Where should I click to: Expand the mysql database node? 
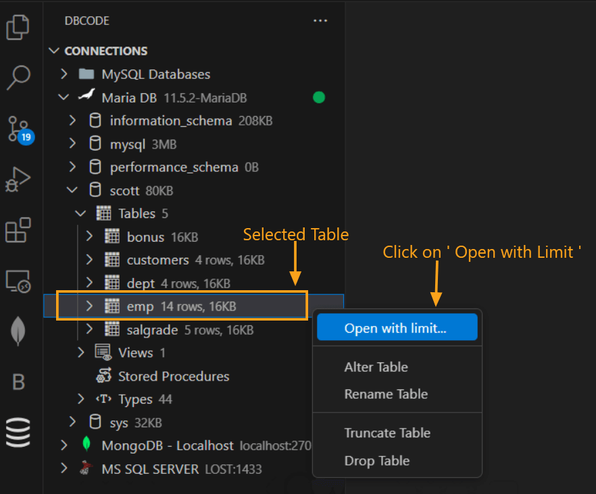point(72,144)
